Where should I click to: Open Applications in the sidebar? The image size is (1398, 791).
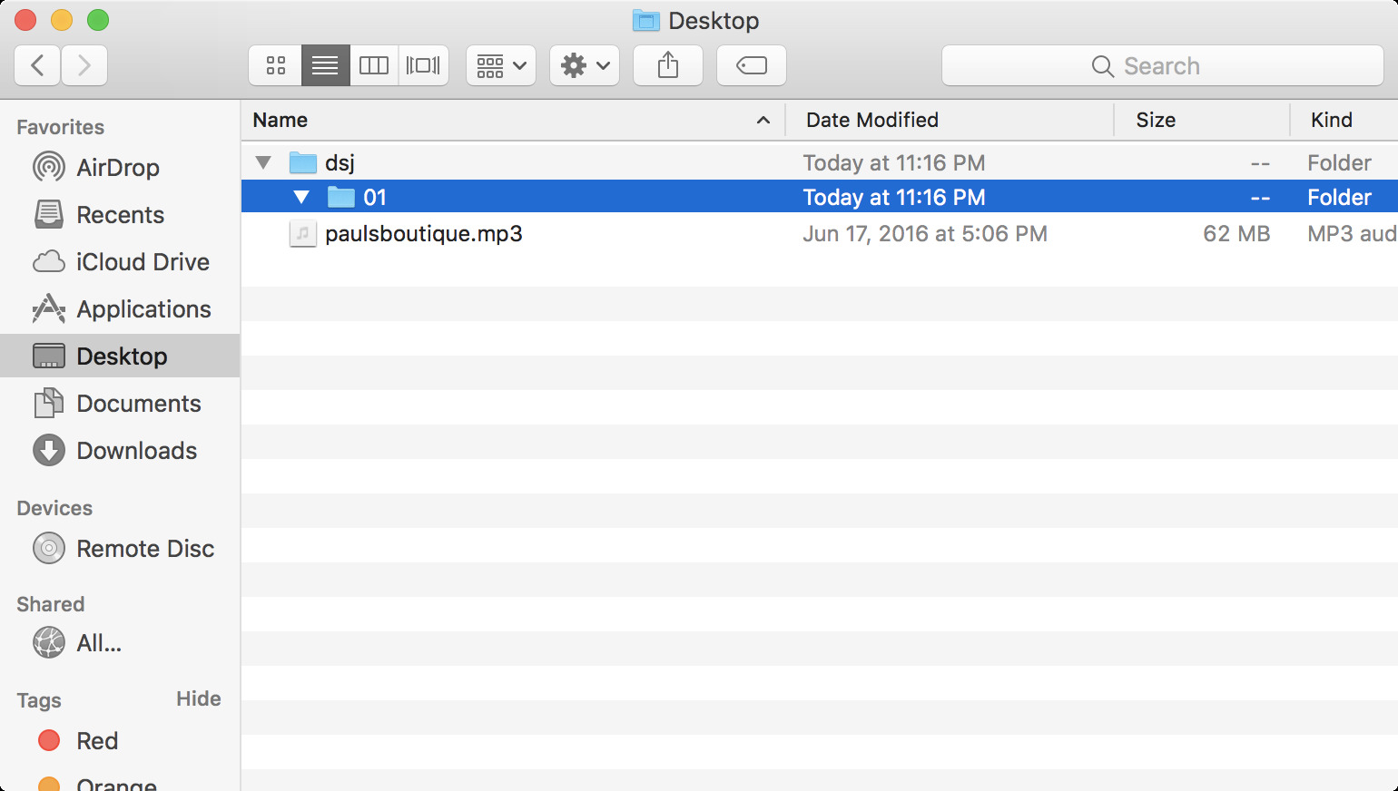[x=143, y=309]
